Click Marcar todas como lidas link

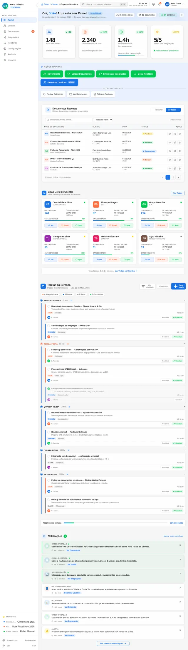point(173,536)
